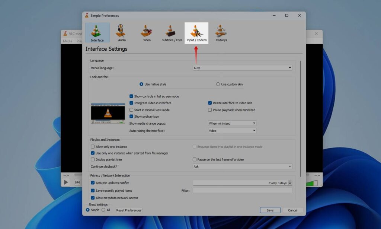Screen dimensions: 381x229
Task: Open the Hotkeys preferences category
Action: [221, 33]
